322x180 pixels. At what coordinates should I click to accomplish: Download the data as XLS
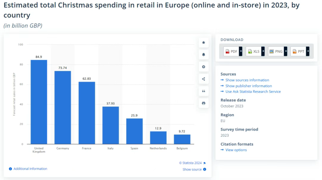click(253, 51)
